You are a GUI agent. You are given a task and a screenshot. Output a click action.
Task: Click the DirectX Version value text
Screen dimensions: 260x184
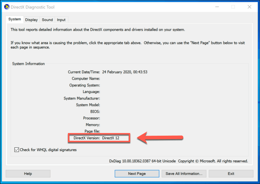click(x=110, y=138)
